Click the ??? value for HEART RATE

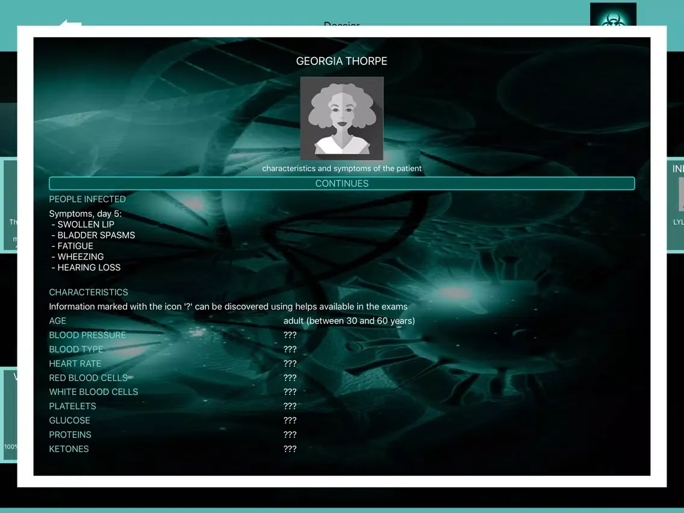click(290, 364)
